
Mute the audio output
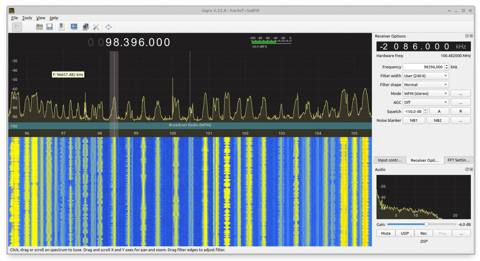(x=386, y=233)
